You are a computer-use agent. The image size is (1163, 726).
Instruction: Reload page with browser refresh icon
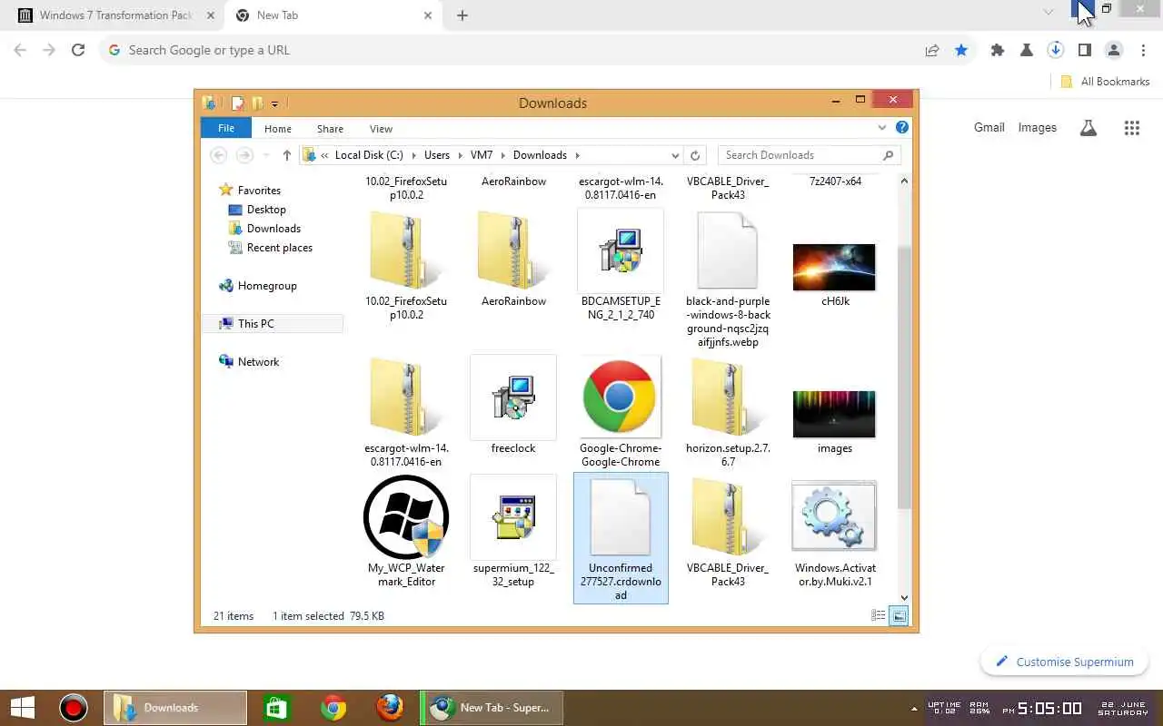click(x=78, y=51)
